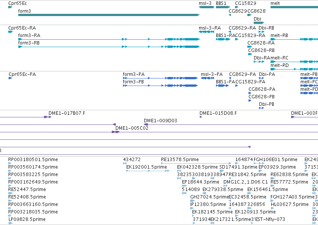Select the RE13578.5prime EST alignment line
Image resolution: width=318 pixels, height=225 pixels.
tap(196, 163)
